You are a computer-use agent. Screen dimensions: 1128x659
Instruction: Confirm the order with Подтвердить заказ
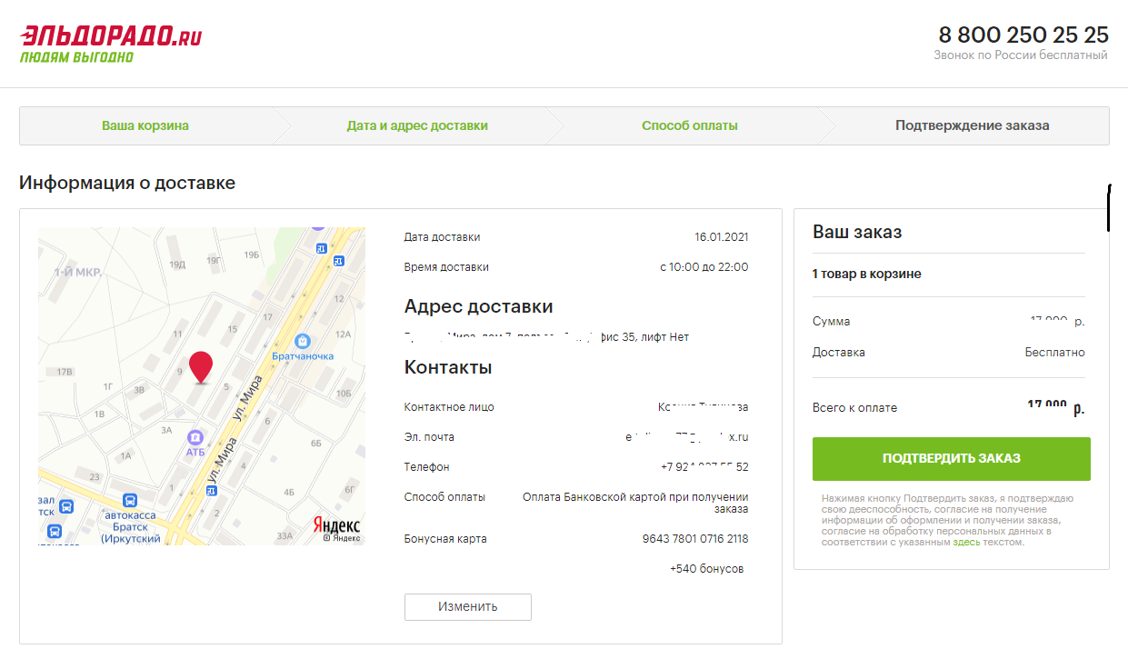pos(952,459)
